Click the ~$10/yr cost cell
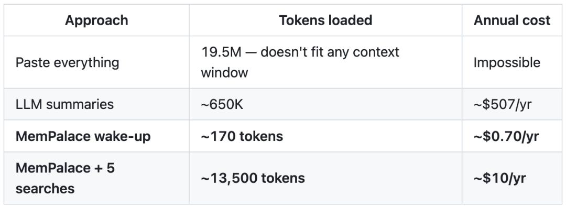 (512, 178)
